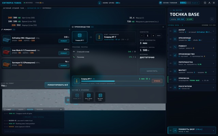Click the Запустить production button
Image resolution: width=218 pixels, height=136 pixels.
[x=152, y=71]
